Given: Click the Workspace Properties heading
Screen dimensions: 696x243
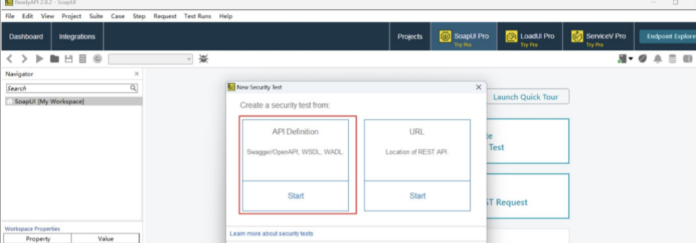Looking at the screenshot, I should coord(33,229).
